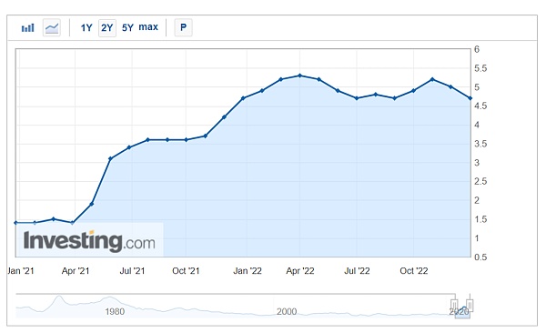Image resolution: width=546 pixels, height=333 pixels.
Task: Select the 2Y time range
Action: (106, 27)
